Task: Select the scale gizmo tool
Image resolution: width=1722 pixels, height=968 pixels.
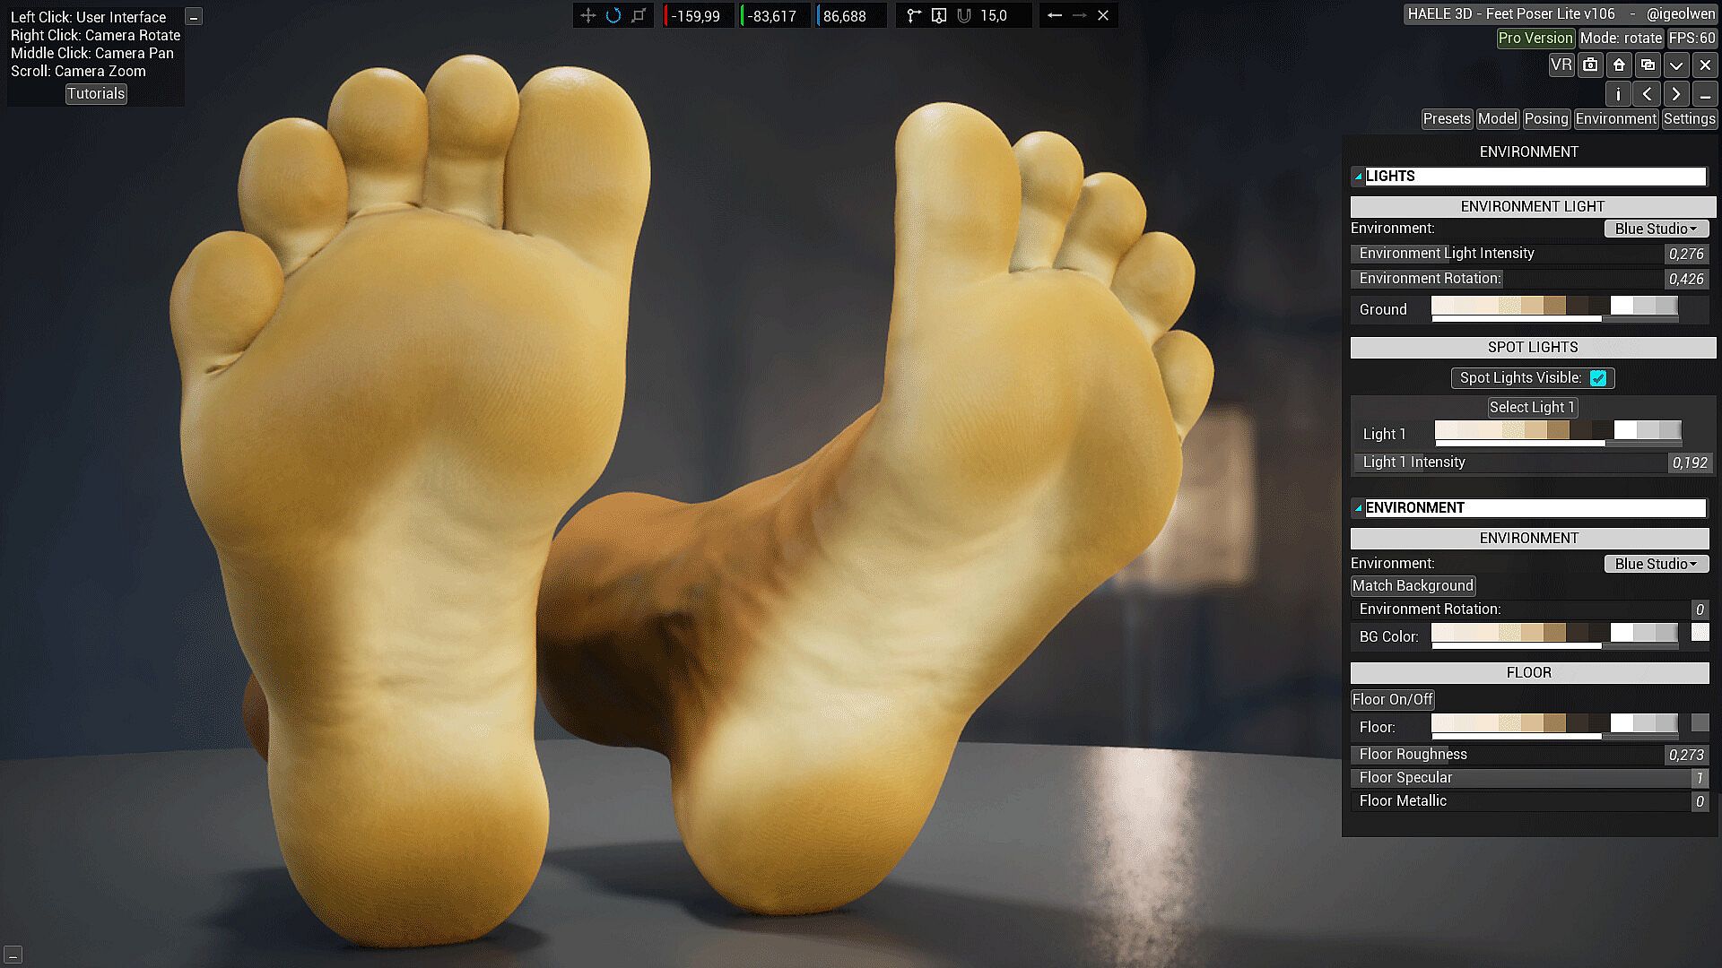Action: pyautogui.click(x=639, y=15)
